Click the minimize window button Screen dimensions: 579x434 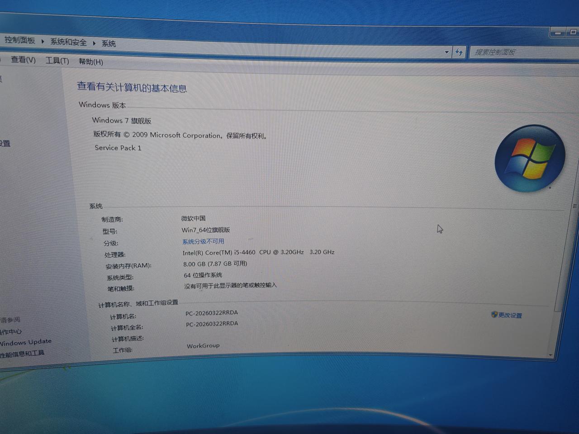point(558,33)
